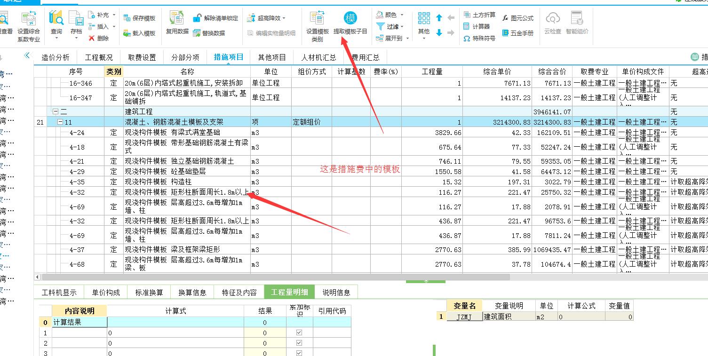Select row 16-346 安装拆卸
The image size is (708, 356).
pyautogui.click(x=187, y=83)
